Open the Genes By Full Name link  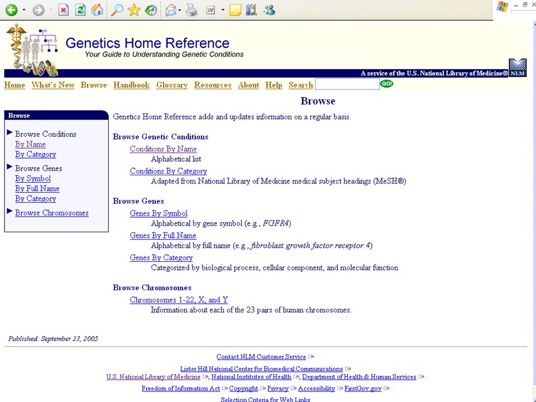coord(163,236)
